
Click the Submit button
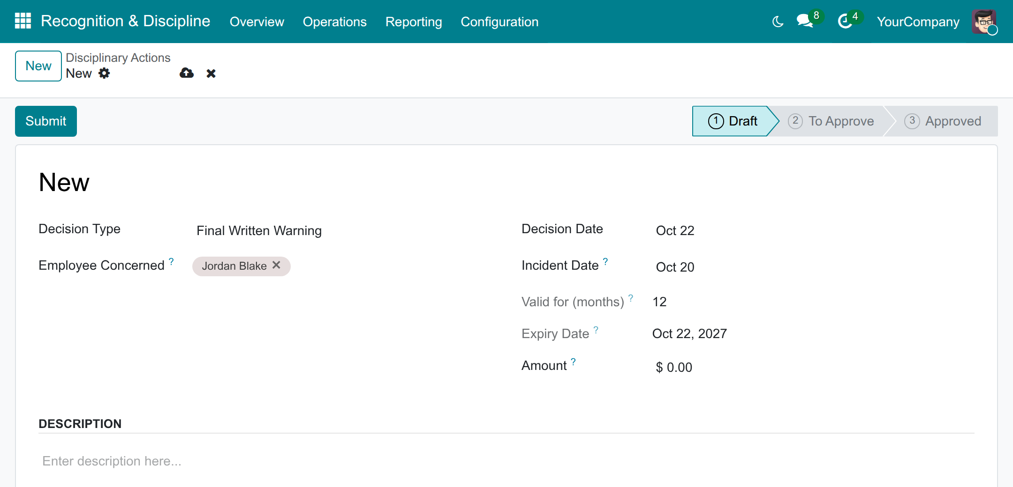[46, 121]
